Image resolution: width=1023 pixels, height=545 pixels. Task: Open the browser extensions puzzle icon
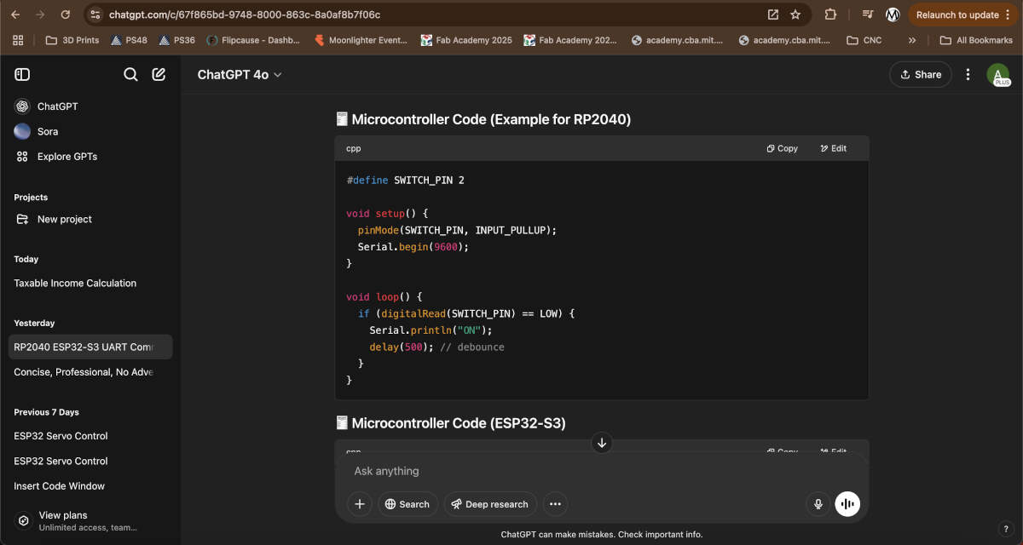coord(830,14)
